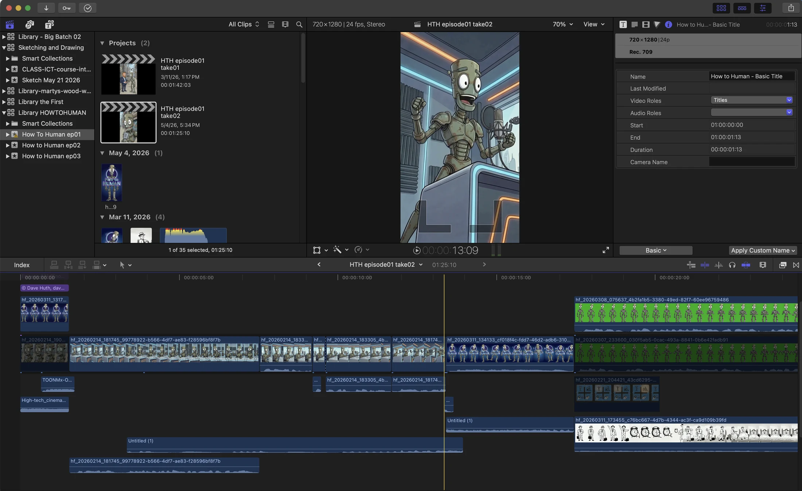
Task: Switch to the Text inspector tab
Action: click(x=634, y=24)
